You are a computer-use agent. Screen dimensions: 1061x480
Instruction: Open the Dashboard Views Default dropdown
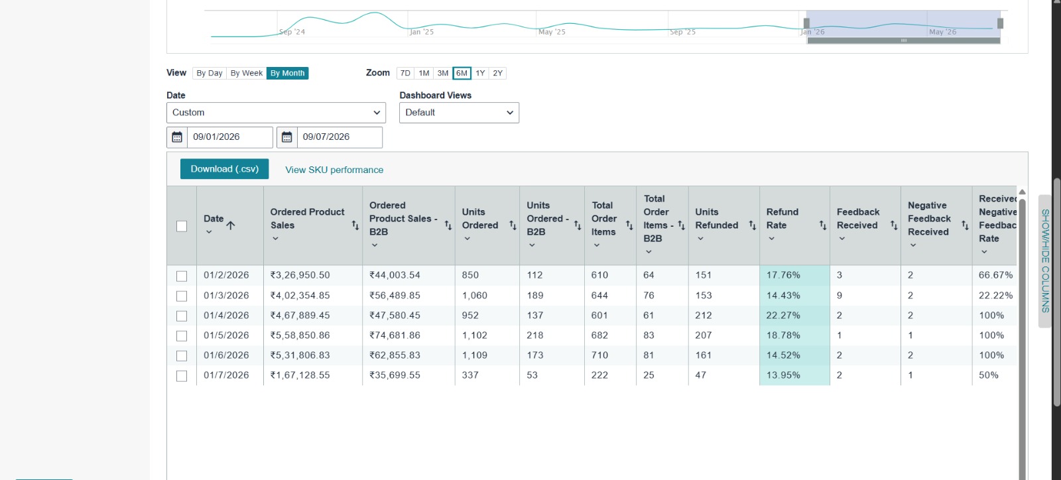459,113
